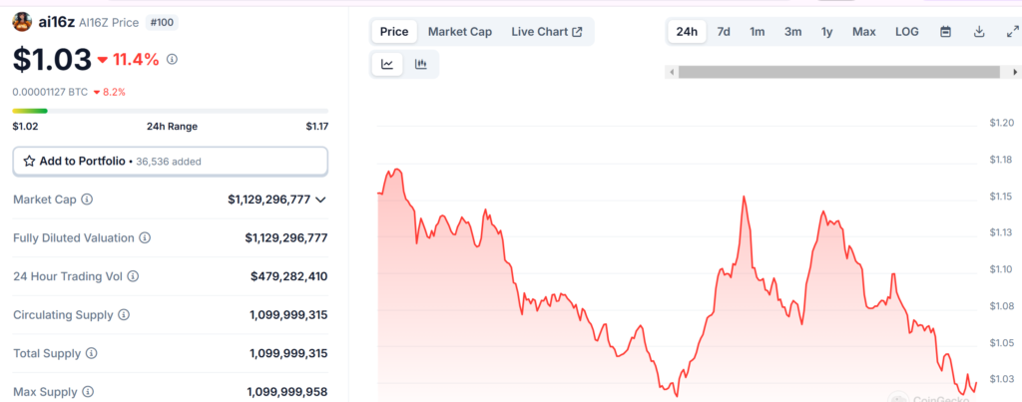
Task: Select the Max time range
Action: tap(863, 32)
